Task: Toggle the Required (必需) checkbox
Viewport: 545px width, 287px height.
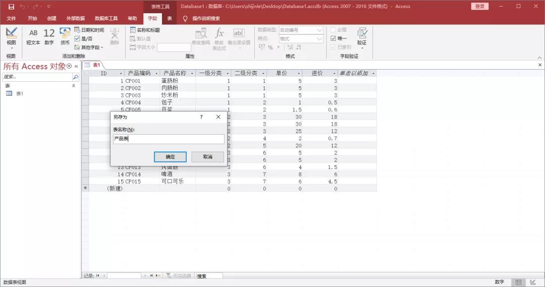Action: pos(333,30)
